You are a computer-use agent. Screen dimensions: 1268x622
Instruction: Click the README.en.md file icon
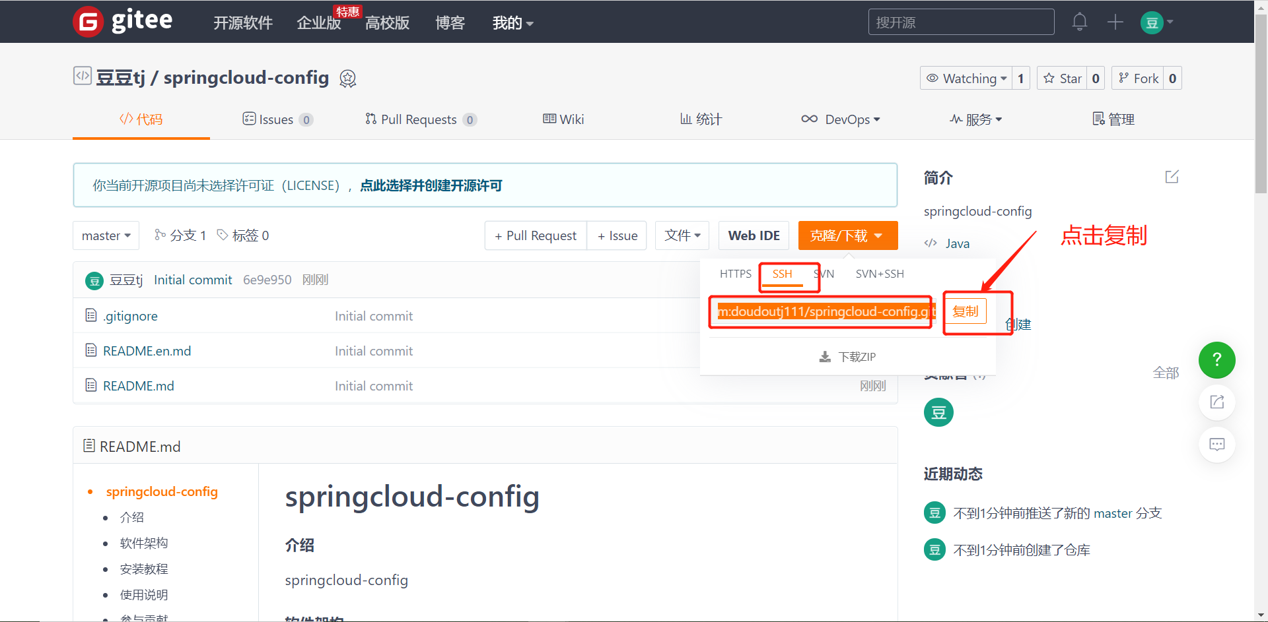91,350
